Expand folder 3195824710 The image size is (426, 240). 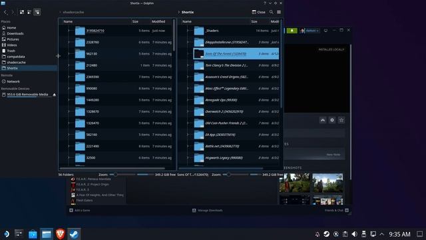pos(69,31)
